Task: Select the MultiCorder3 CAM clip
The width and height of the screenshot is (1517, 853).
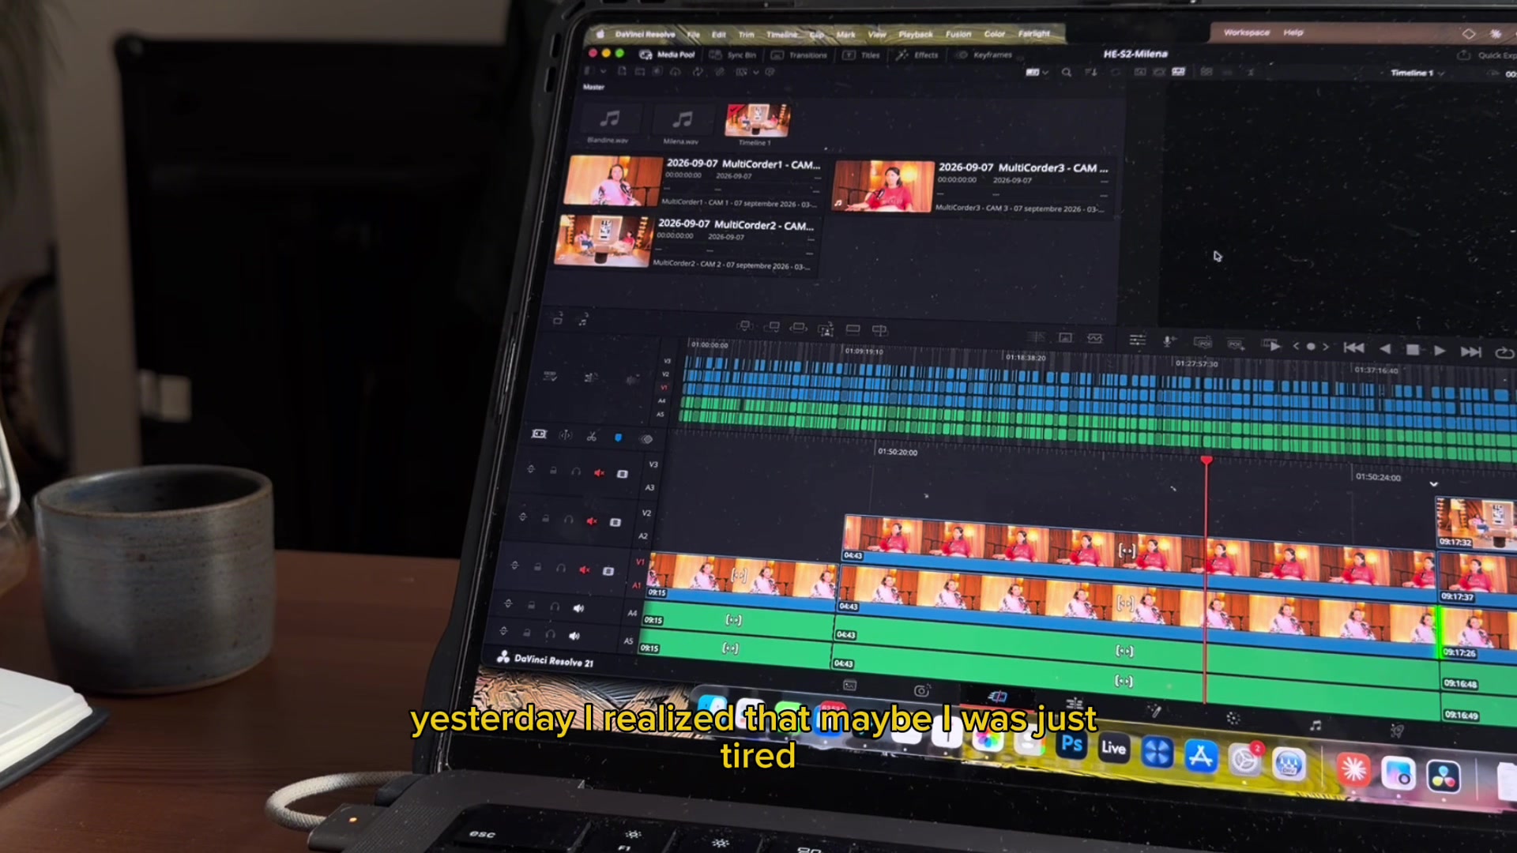Action: (973, 187)
